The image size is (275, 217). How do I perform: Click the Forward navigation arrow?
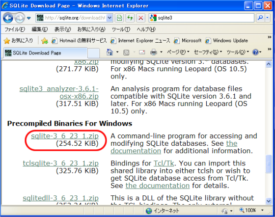[19, 18]
